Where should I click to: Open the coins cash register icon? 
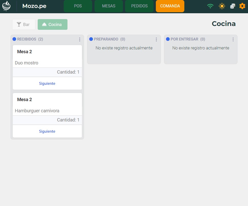pos(232,6)
